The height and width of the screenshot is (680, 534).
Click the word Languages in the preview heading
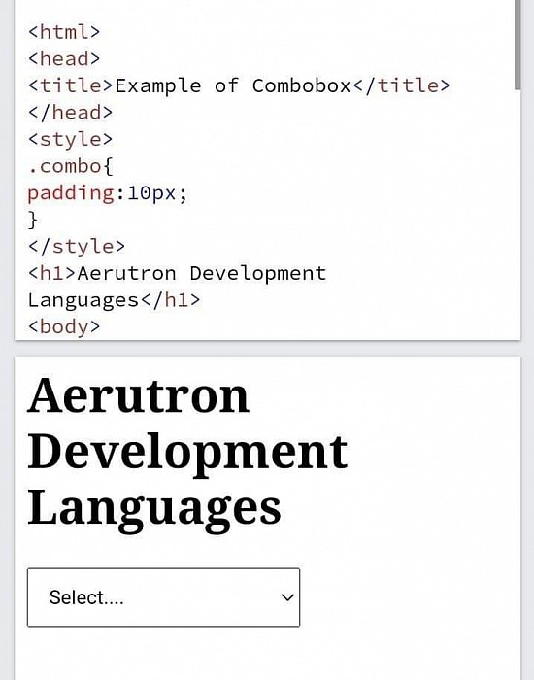(154, 510)
